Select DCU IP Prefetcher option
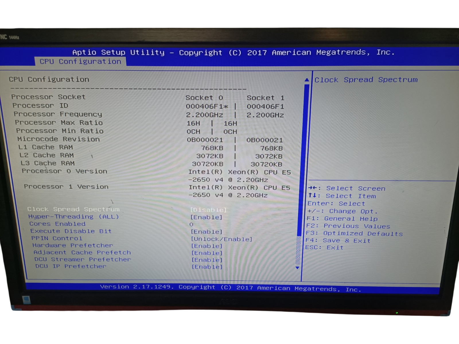The height and width of the screenshot is (344, 459). 71,266
